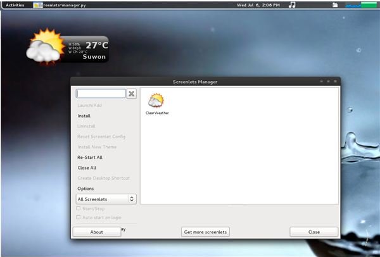The width and height of the screenshot is (380, 257).
Task: Click the screenlets-manager.py app icon in top bar
Action: click(37, 5)
